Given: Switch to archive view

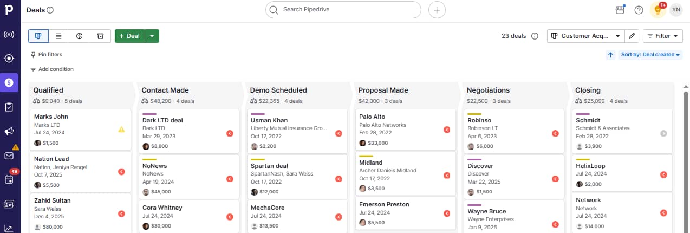Looking at the screenshot, I should click(100, 36).
